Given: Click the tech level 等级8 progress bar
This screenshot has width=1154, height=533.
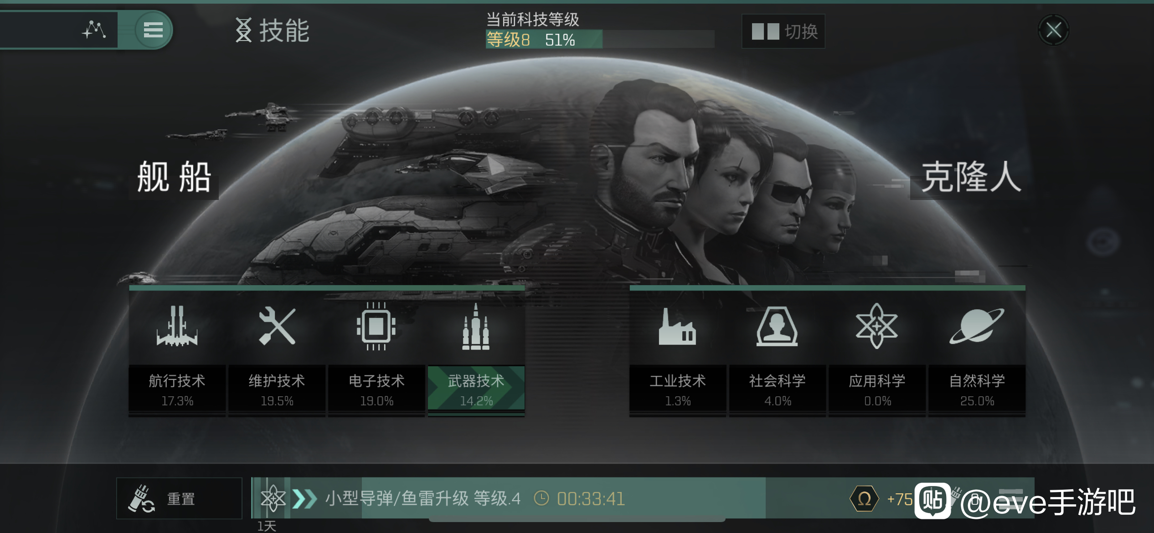Looking at the screenshot, I should coord(600,40).
